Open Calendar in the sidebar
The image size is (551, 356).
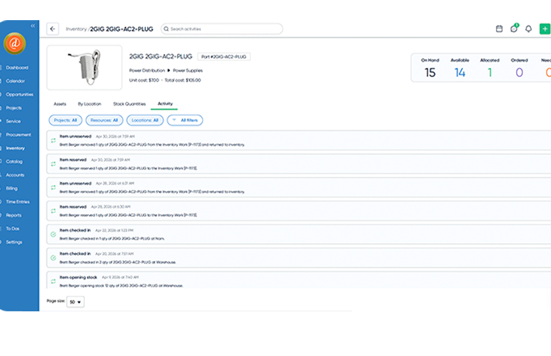(x=15, y=81)
